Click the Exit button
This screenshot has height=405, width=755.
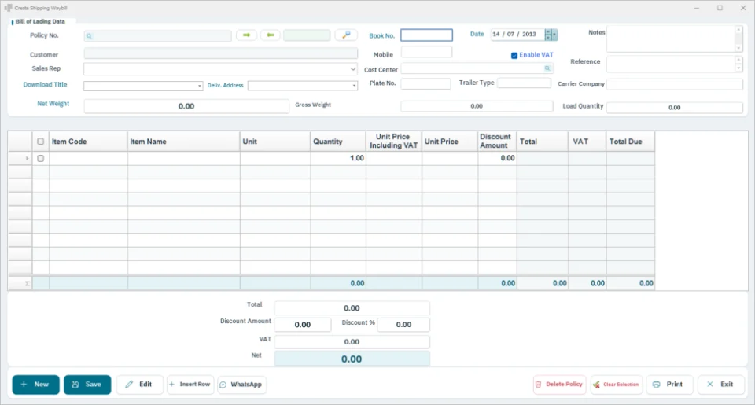pos(721,385)
